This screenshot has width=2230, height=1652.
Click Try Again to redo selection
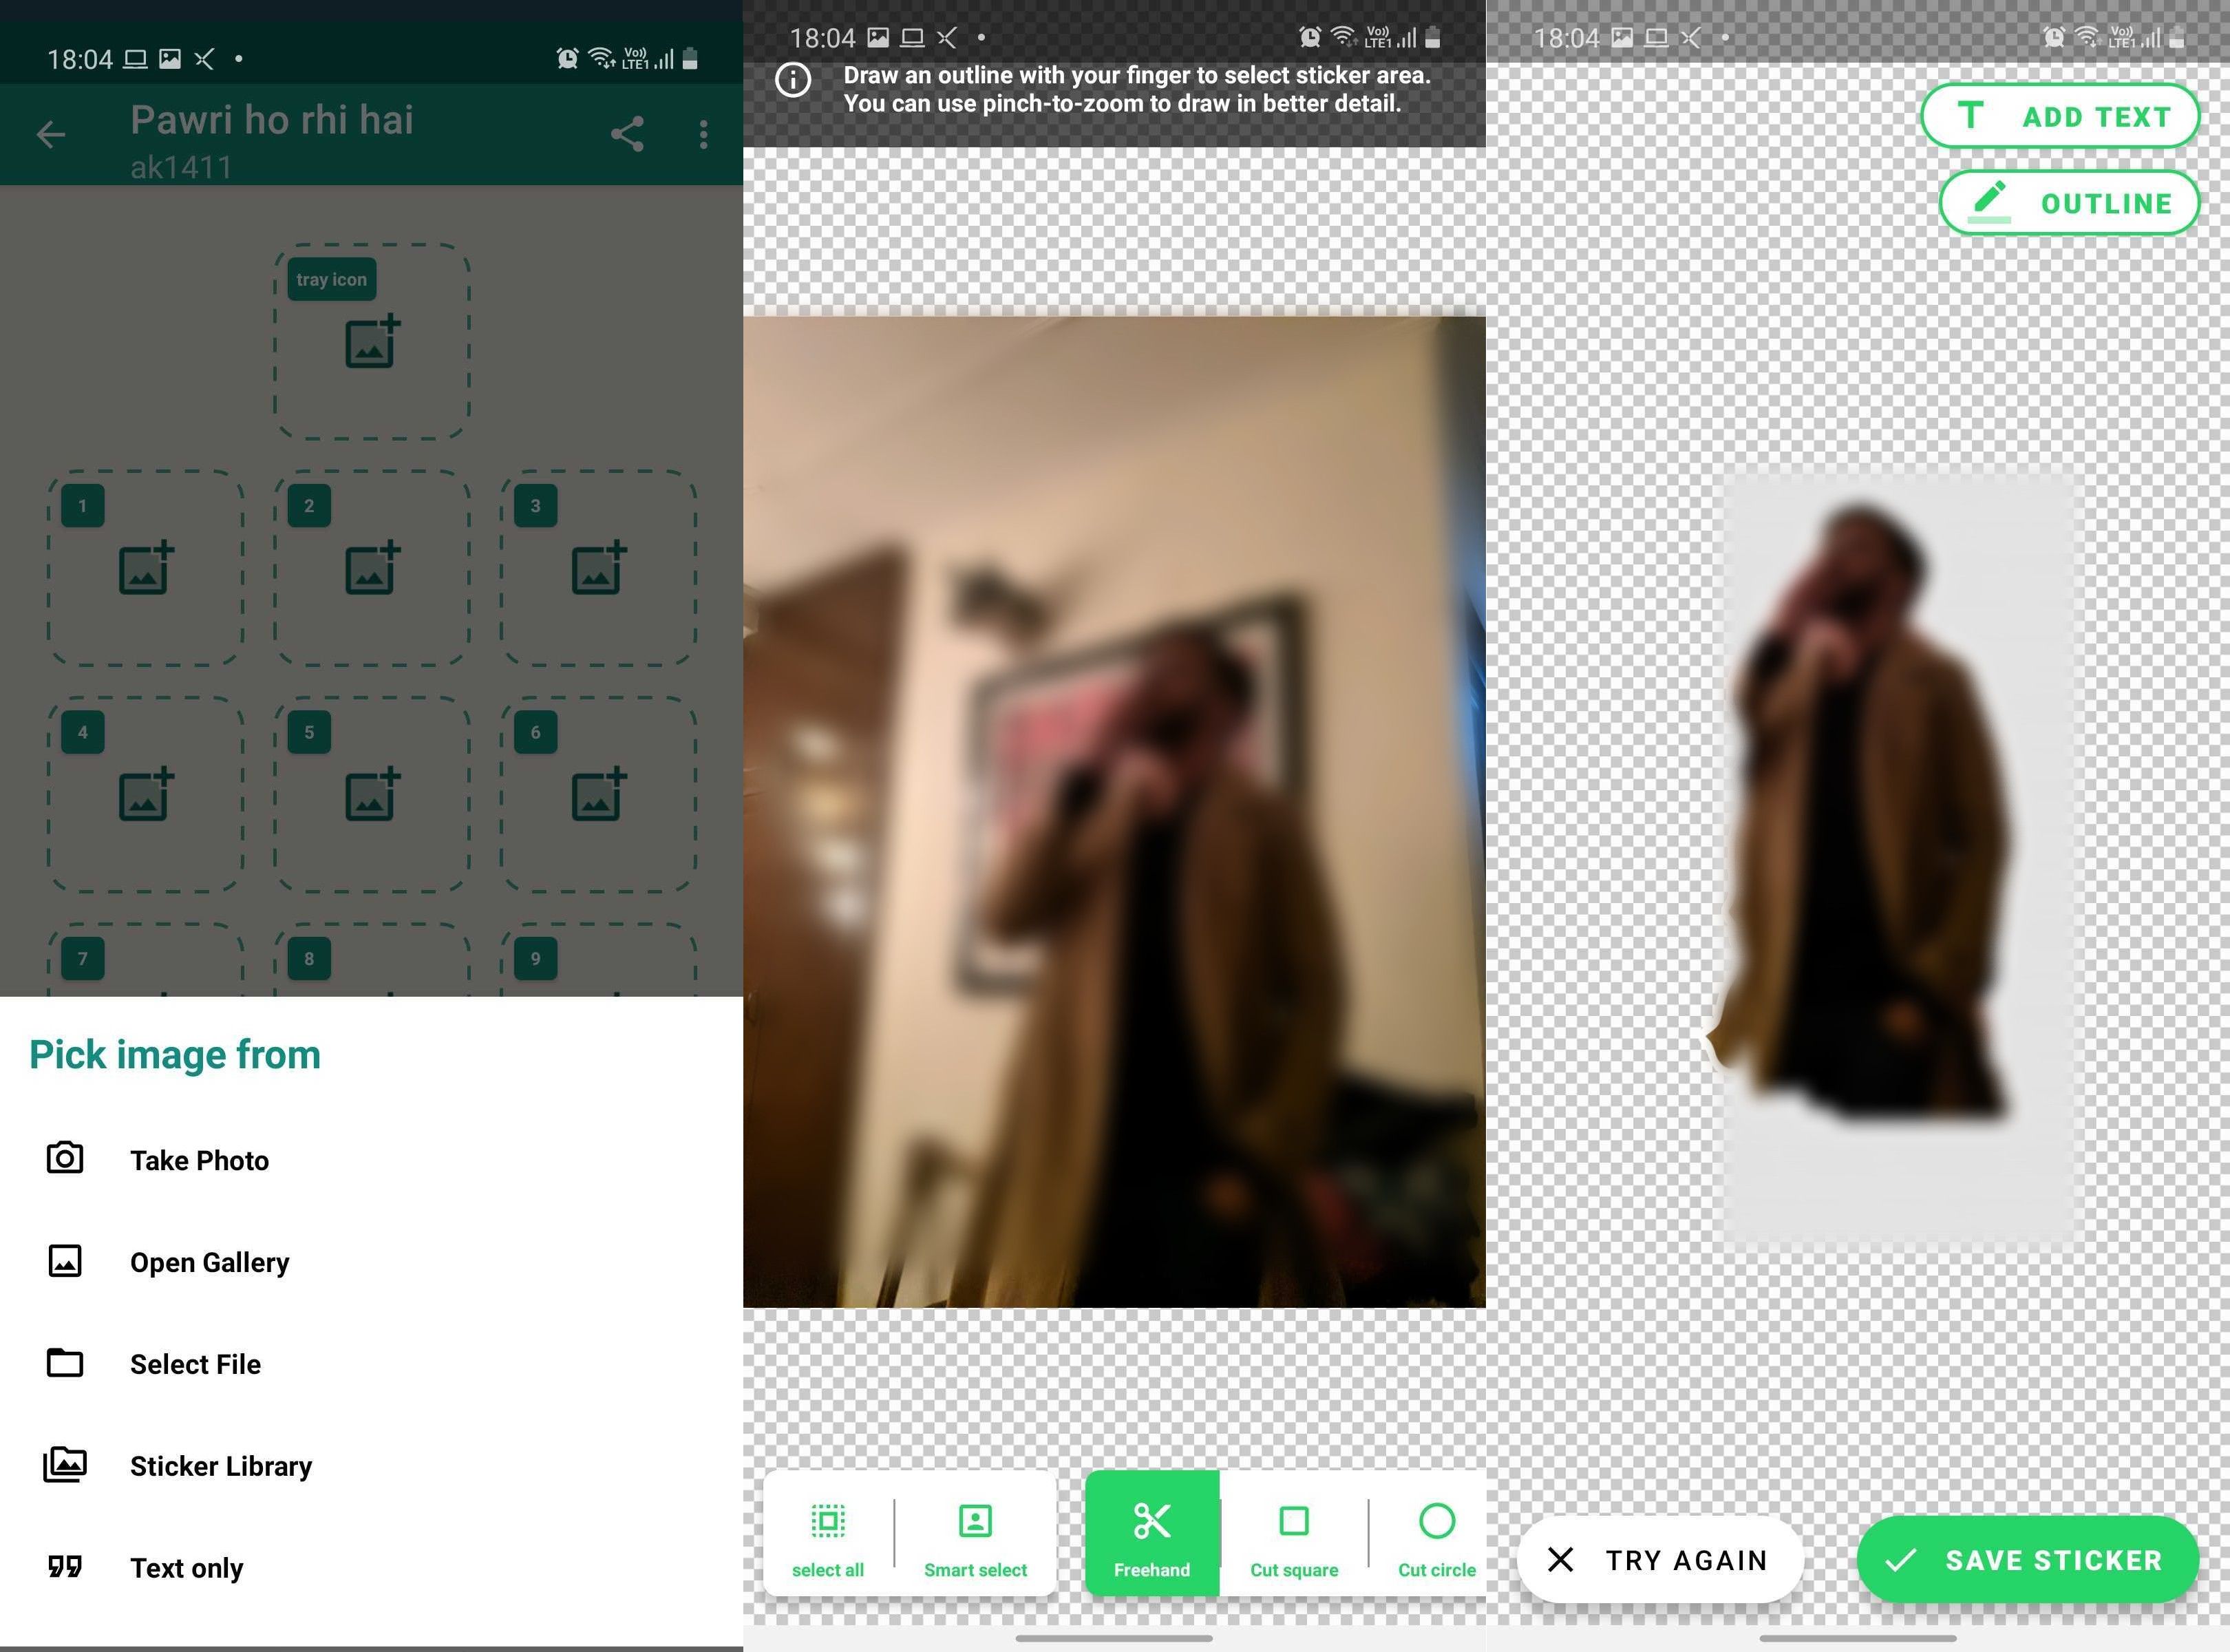tap(1657, 1558)
